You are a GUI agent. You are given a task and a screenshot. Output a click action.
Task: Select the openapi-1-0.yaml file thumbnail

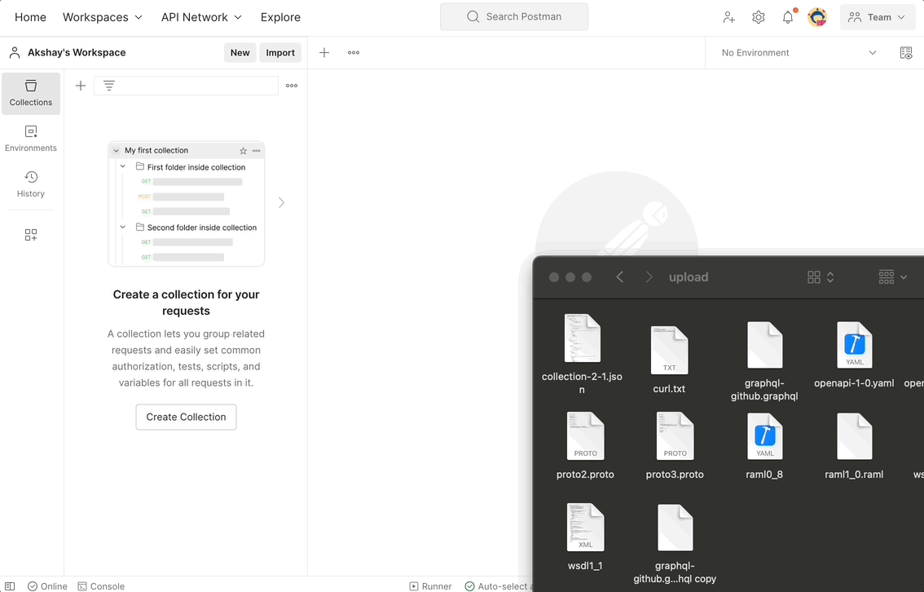click(x=854, y=345)
